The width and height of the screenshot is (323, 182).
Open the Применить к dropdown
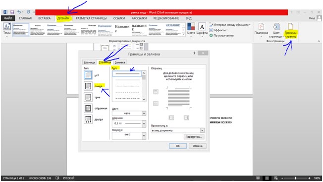pos(177,130)
